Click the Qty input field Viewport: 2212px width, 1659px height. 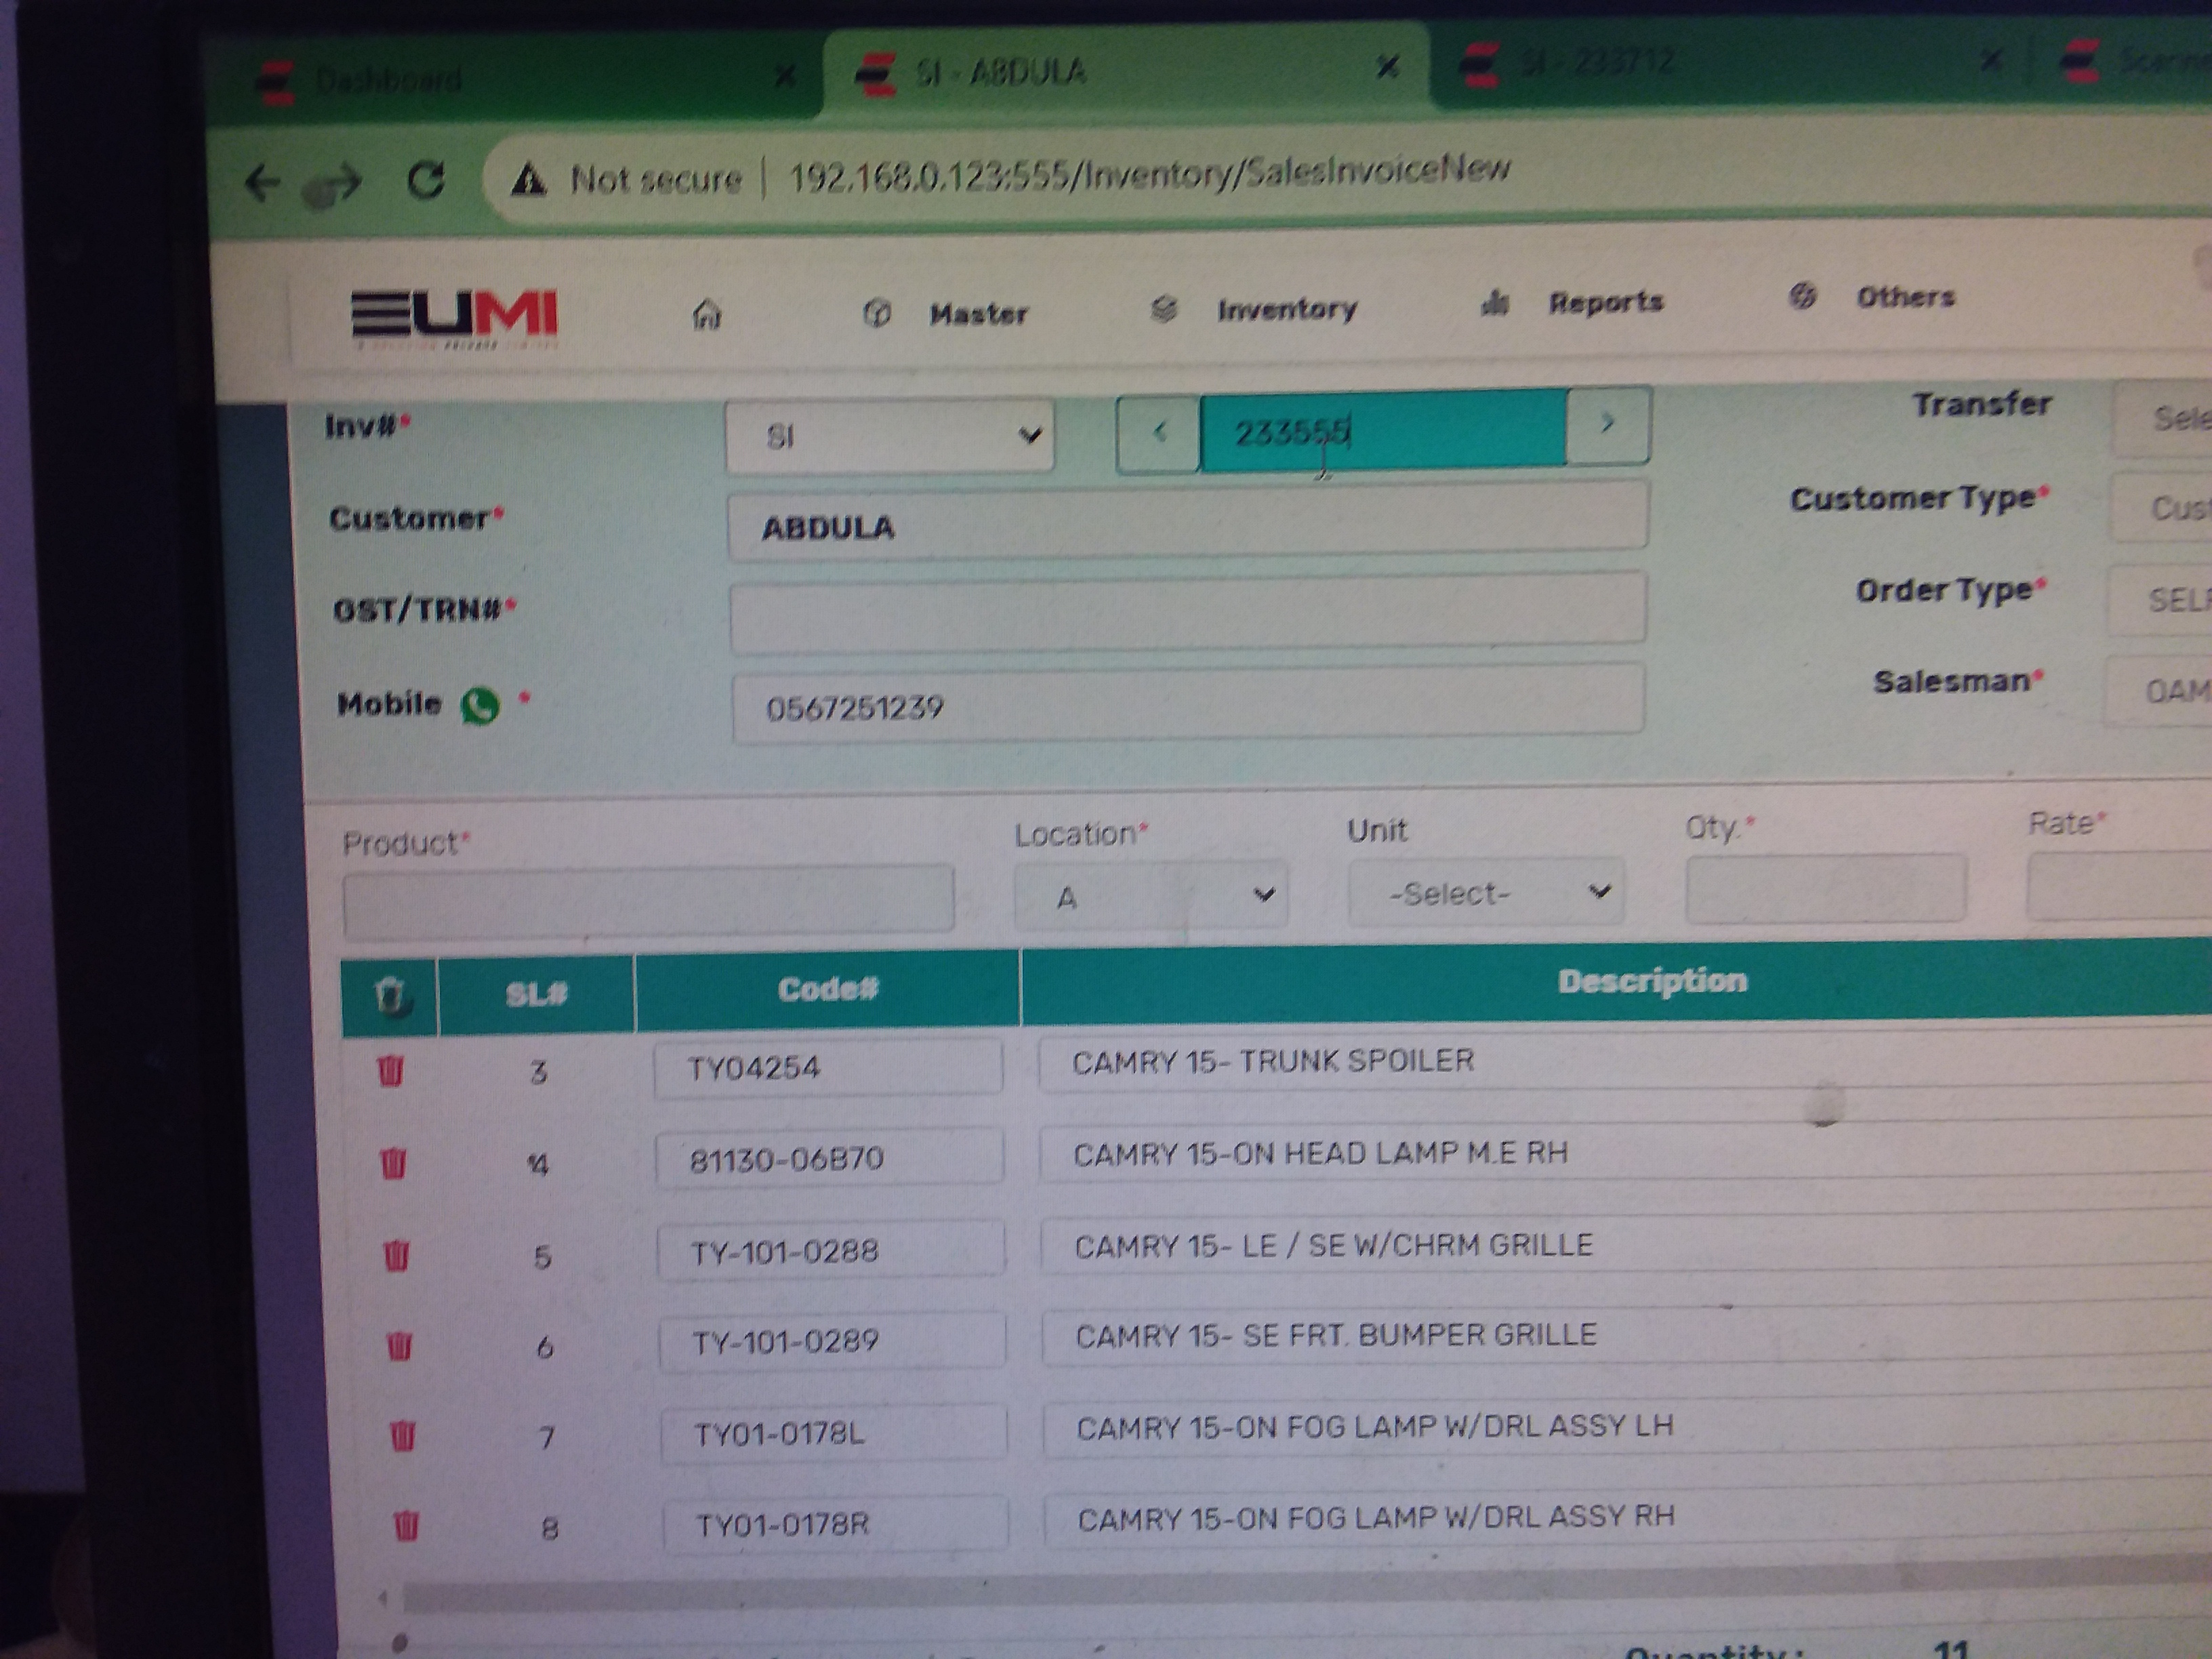(1826, 888)
